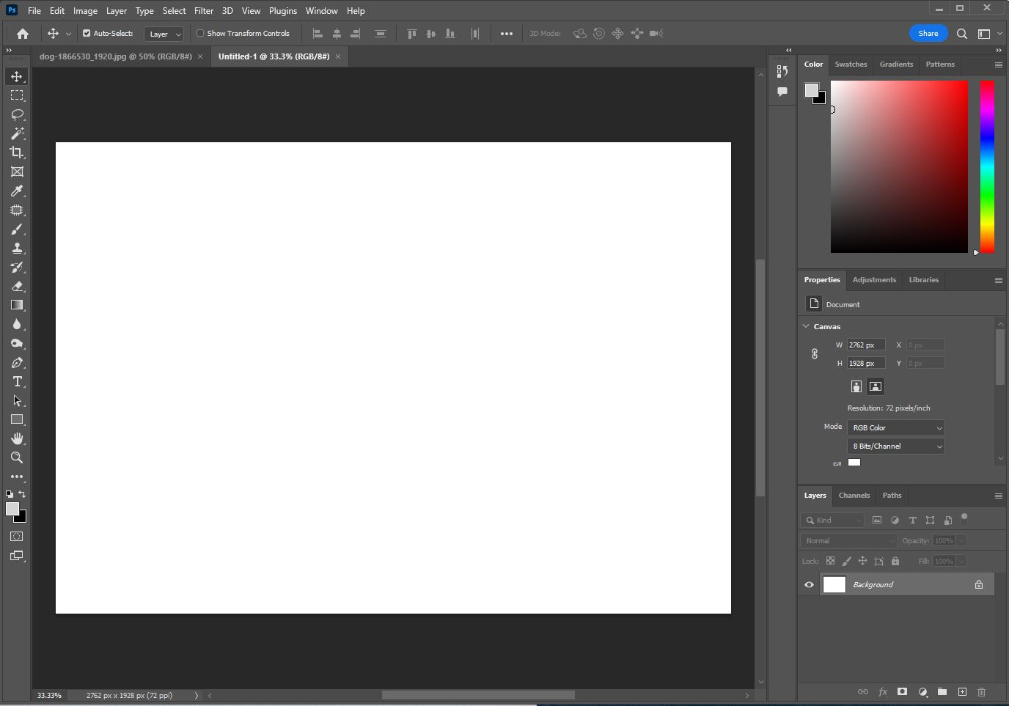
Task: Select the Brush tool
Action: pyautogui.click(x=17, y=229)
